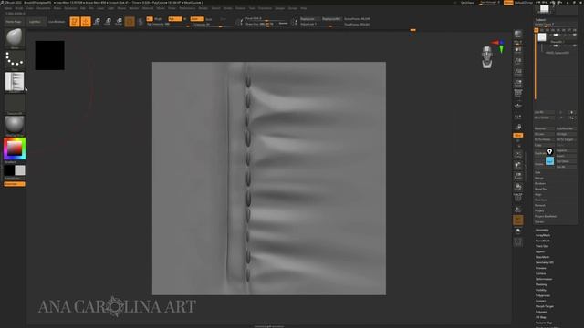Click the Append subtool button
The image size is (584, 328).
[x=566, y=150]
